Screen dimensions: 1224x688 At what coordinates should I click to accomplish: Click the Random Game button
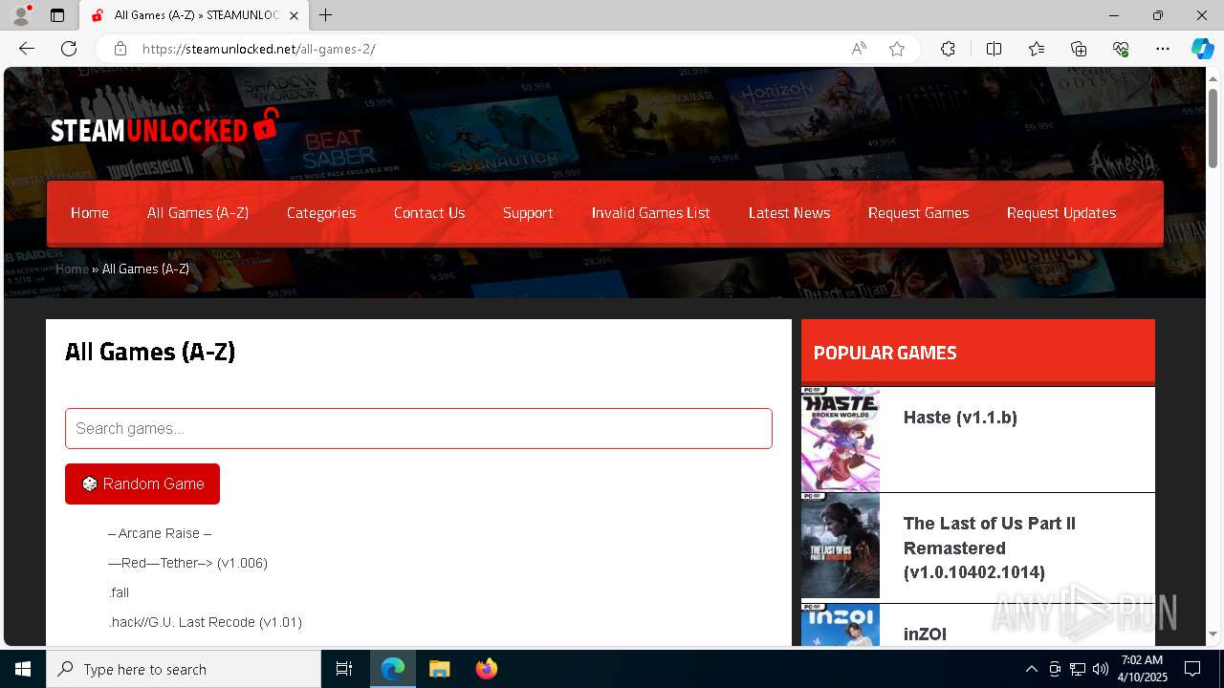142,484
